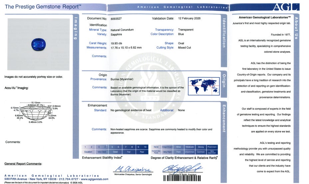Viewport: 309px width, 184px height.
Task: Click No gemological evidence of heat
Action: click(131, 110)
